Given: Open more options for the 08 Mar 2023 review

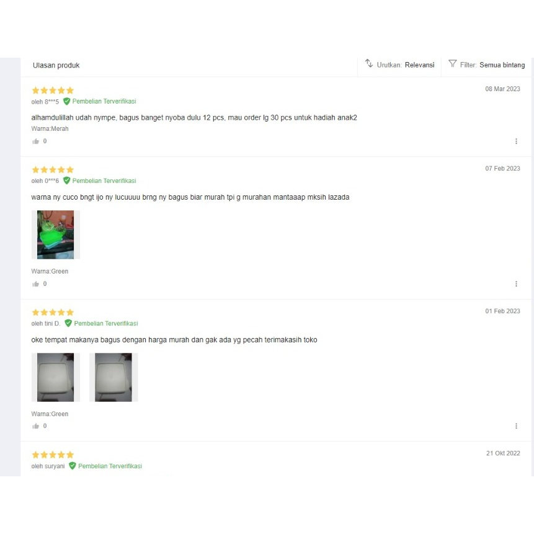Looking at the screenshot, I should pyautogui.click(x=516, y=141).
